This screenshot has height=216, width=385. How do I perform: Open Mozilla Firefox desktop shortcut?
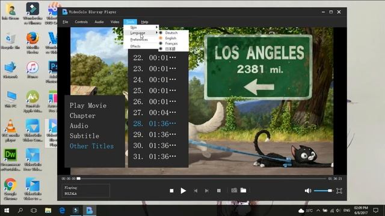click(x=32, y=43)
